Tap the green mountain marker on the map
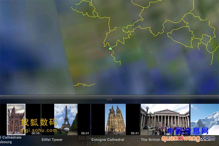 point(110,49)
